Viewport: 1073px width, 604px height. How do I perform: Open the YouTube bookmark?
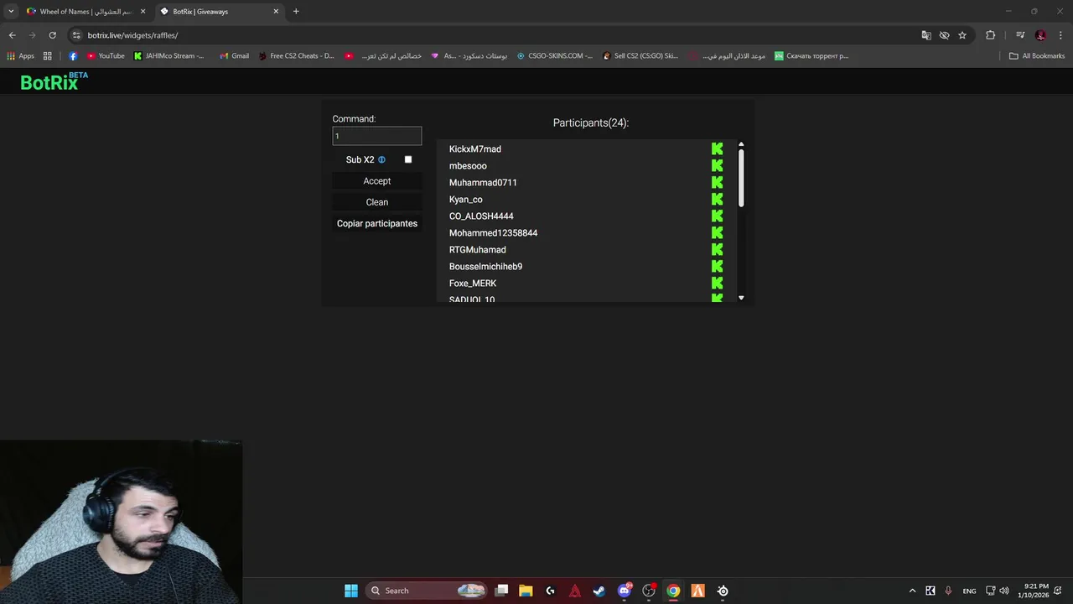tap(106, 56)
